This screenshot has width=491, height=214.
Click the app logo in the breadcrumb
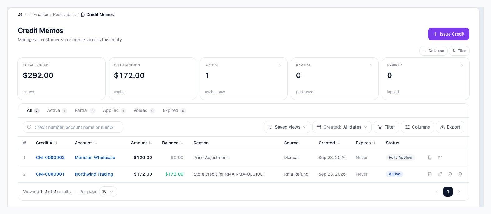pos(20,15)
